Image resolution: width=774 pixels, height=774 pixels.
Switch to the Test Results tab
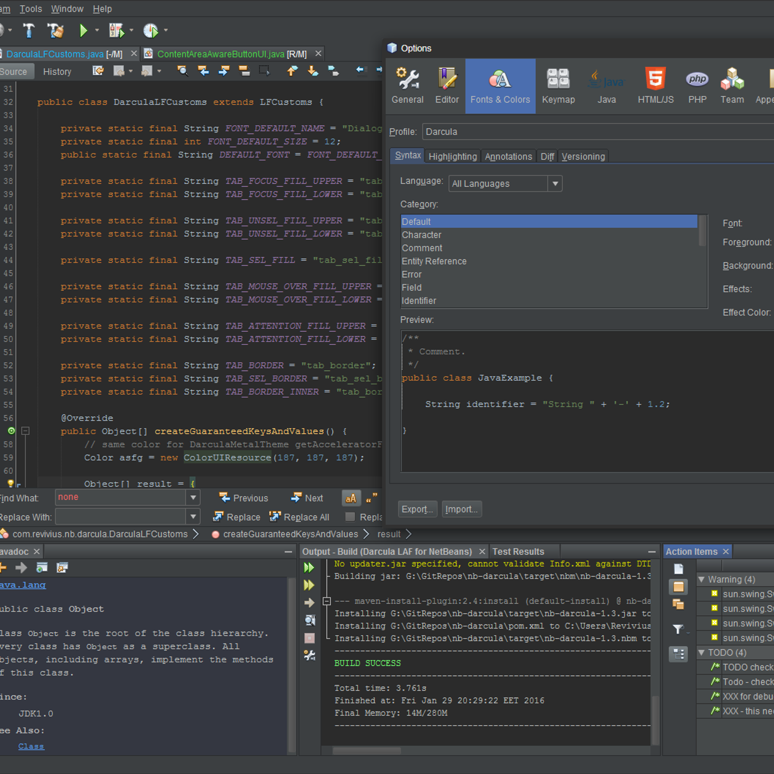[x=518, y=551]
